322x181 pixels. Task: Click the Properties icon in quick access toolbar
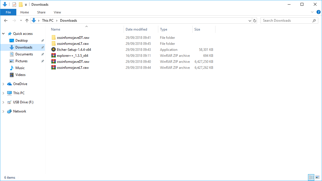[x=14, y=5]
